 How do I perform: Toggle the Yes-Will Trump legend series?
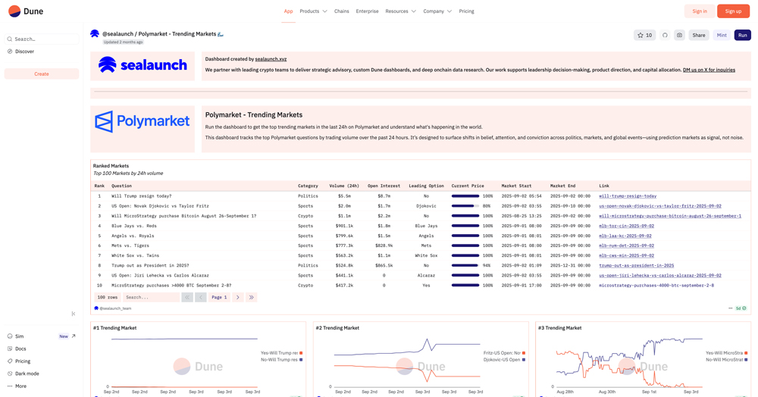[x=280, y=353]
